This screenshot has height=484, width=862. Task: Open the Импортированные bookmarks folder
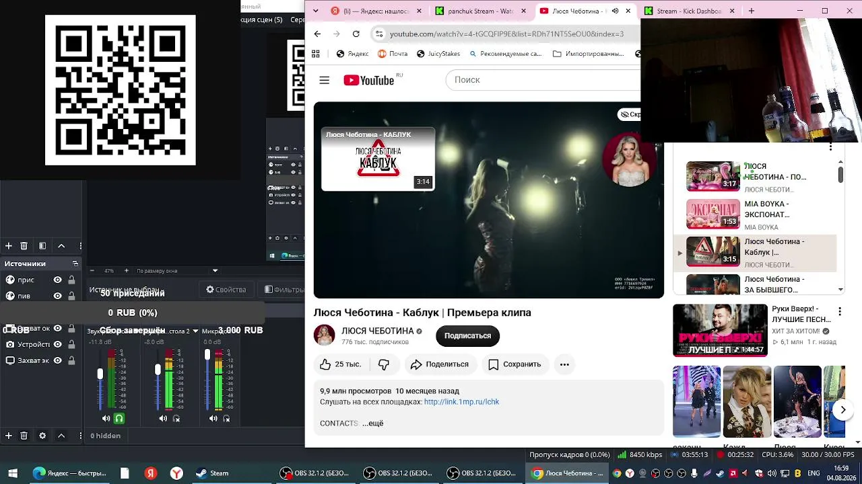[x=589, y=54]
